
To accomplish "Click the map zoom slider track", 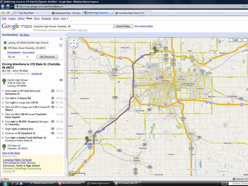I will click(74, 73).
